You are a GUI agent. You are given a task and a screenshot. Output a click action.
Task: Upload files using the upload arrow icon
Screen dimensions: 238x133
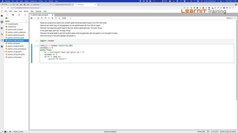pos(19,15)
